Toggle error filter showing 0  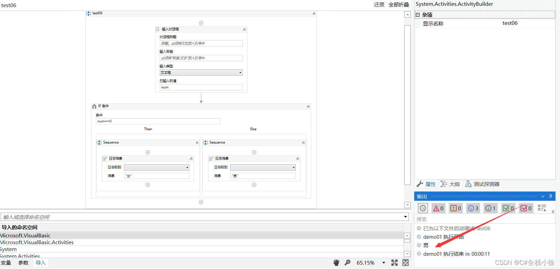[x=438, y=208]
